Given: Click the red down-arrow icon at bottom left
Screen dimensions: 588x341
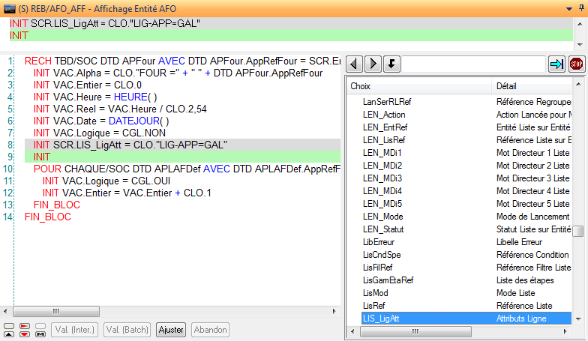Looking at the screenshot, I should [25, 334].
